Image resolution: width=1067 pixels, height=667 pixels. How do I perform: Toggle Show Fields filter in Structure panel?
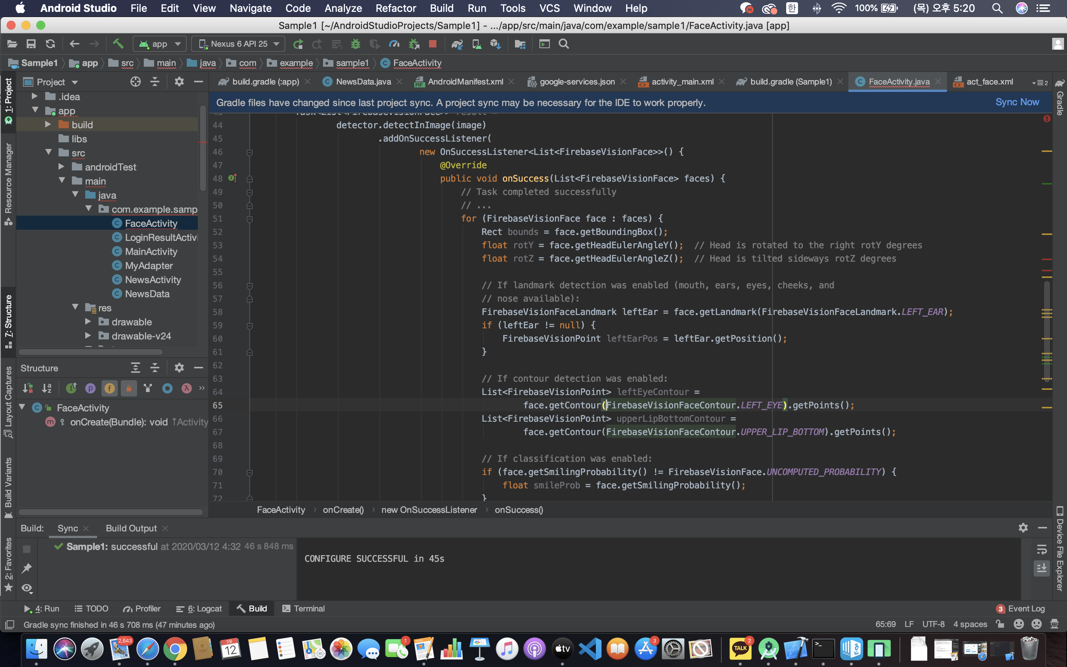click(109, 388)
